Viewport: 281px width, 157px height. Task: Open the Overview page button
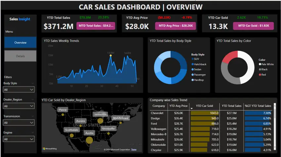20,42
